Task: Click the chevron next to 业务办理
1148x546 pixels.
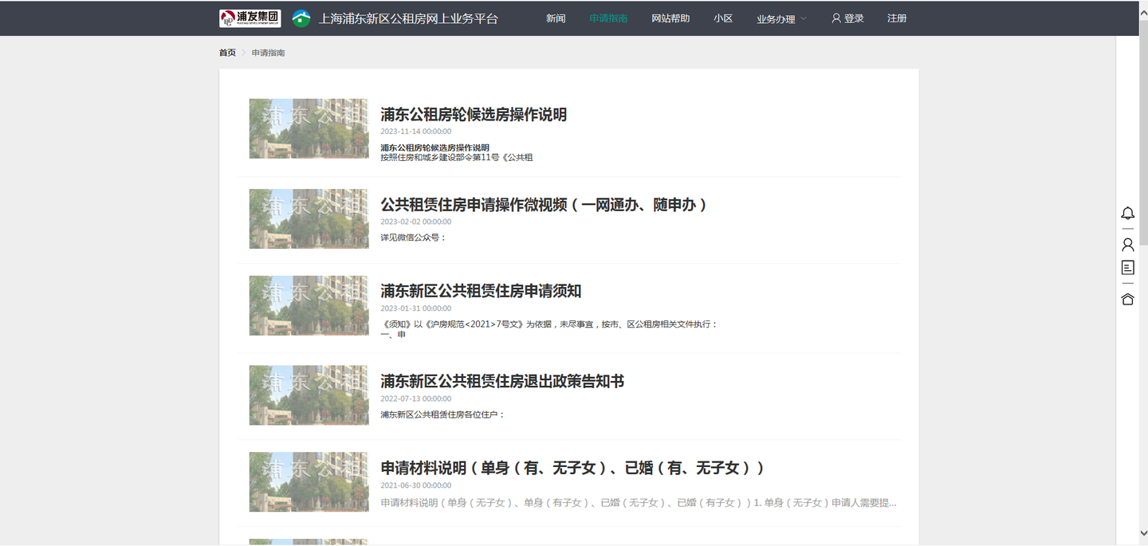Action: click(x=804, y=19)
